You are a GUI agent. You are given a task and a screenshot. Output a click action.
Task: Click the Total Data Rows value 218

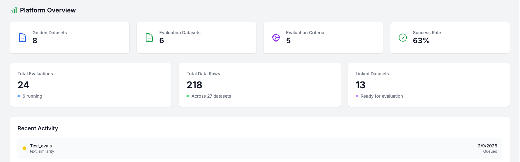tap(194, 85)
